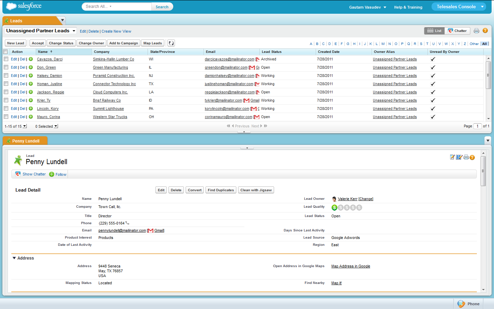Click the refresh list icon
This screenshot has width=494, height=309.
[171, 43]
